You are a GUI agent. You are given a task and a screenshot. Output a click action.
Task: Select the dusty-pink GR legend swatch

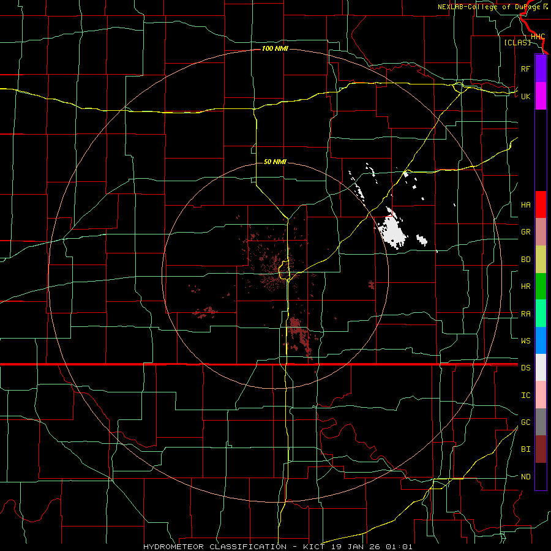541,231
